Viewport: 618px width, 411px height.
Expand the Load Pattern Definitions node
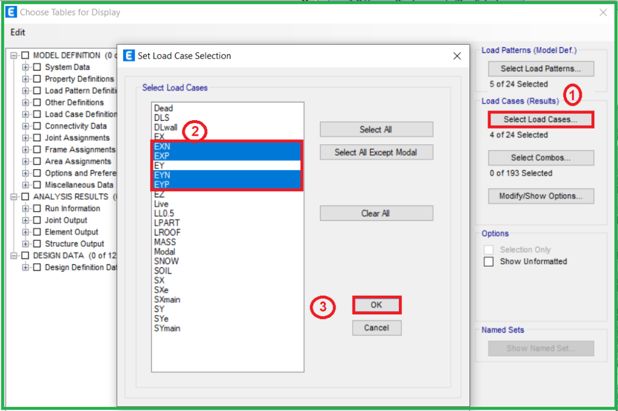[25, 91]
